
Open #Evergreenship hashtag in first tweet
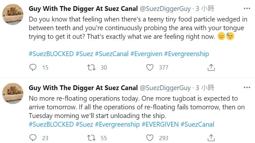(187, 54)
